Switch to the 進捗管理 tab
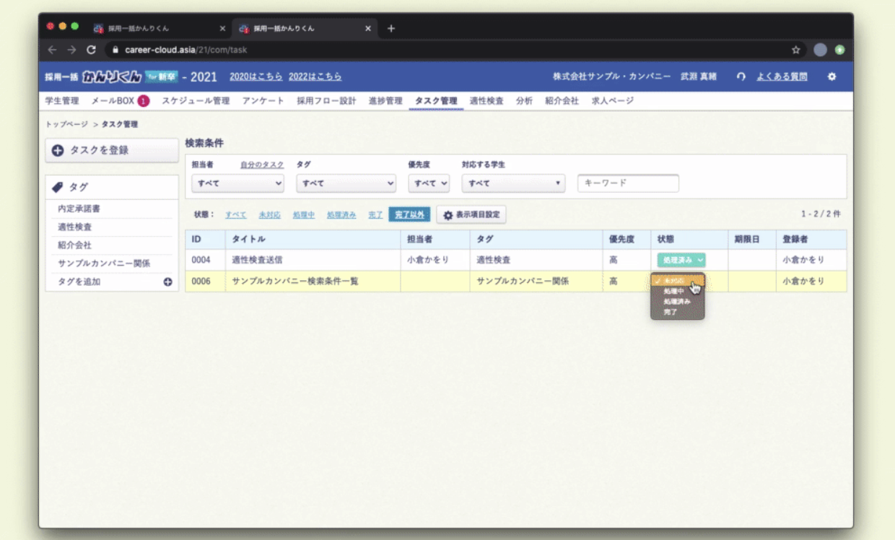 click(x=385, y=101)
